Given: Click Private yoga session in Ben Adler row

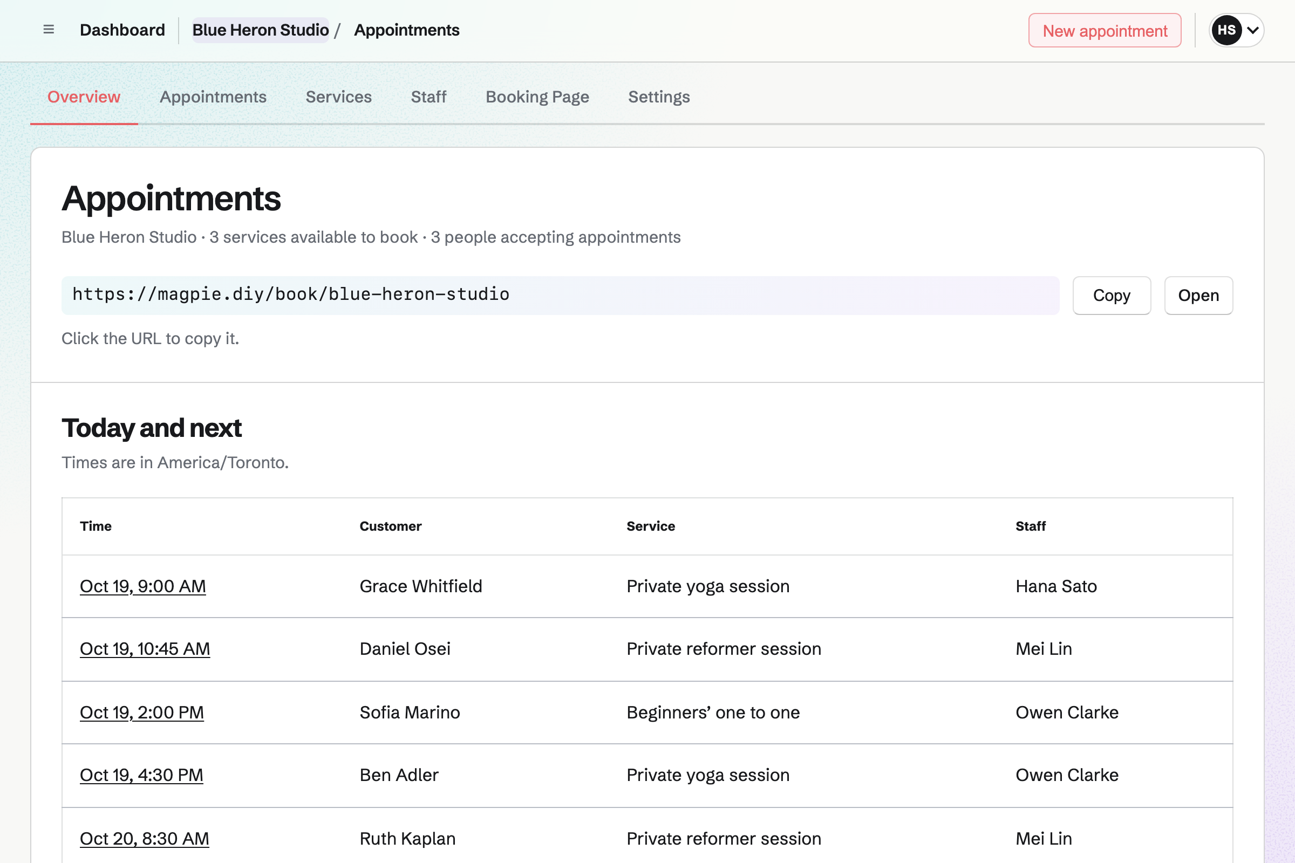Looking at the screenshot, I should [708, 775].
